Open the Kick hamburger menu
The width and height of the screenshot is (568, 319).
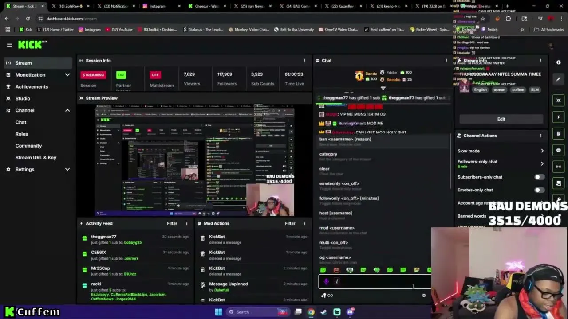[x=9, y=45]
